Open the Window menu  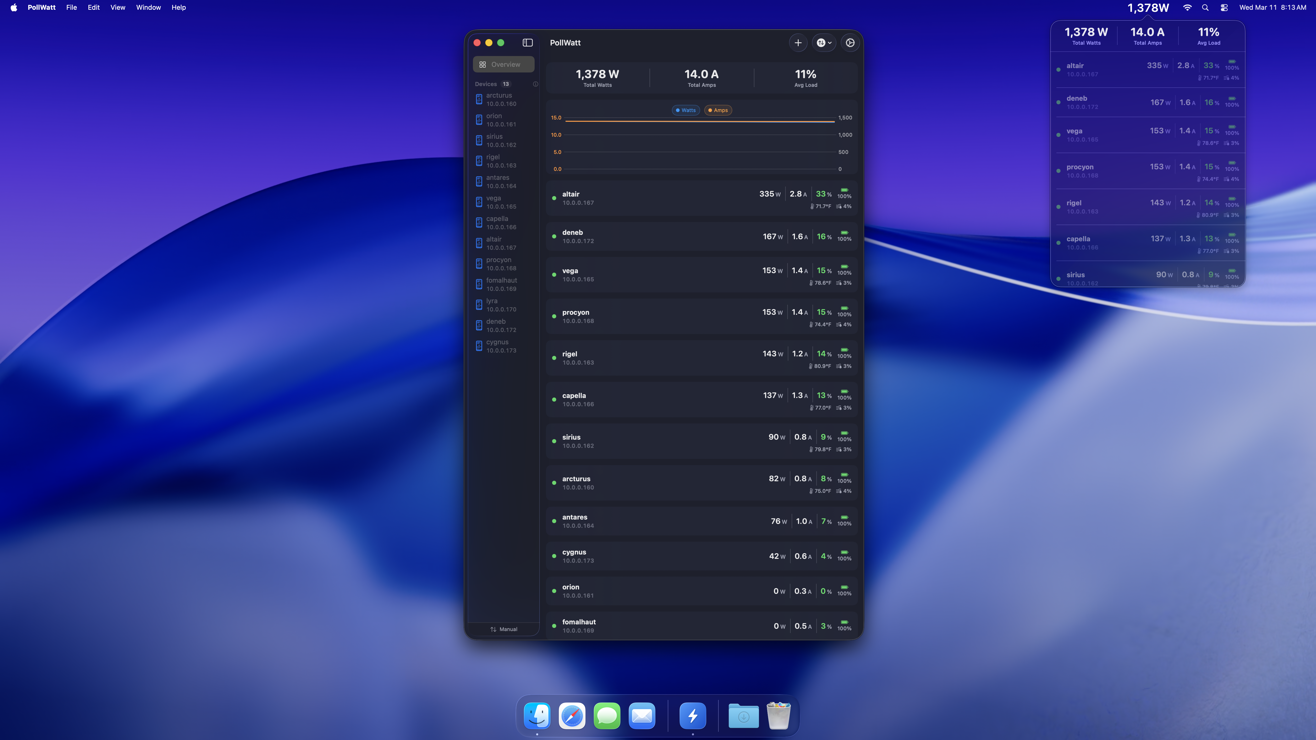[x=148, y=7]
